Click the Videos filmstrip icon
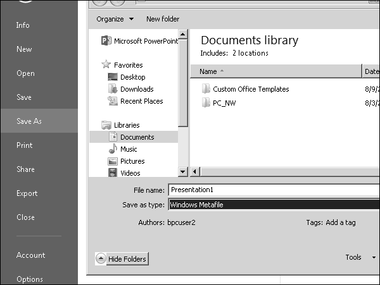 (113, 173)
